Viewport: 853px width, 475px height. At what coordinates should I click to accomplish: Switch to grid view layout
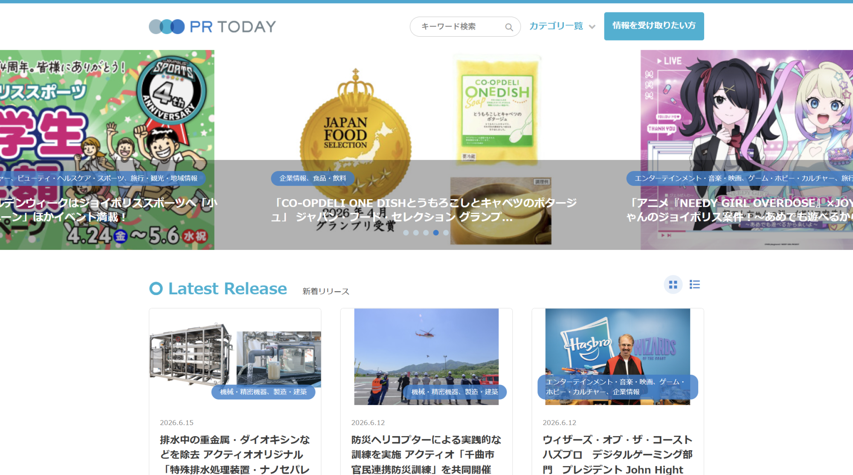[x=673, y=284]
